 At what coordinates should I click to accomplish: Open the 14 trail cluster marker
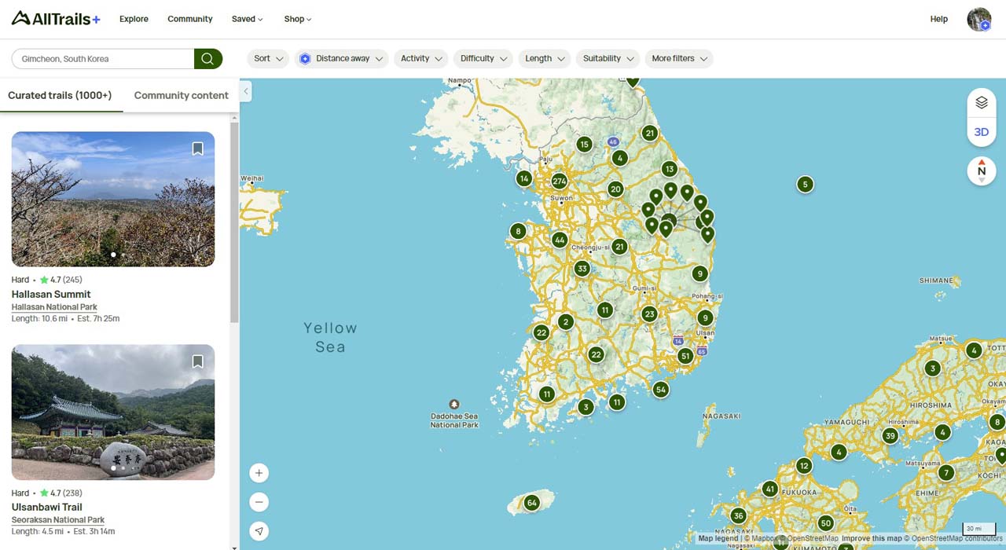pos(524,178)
